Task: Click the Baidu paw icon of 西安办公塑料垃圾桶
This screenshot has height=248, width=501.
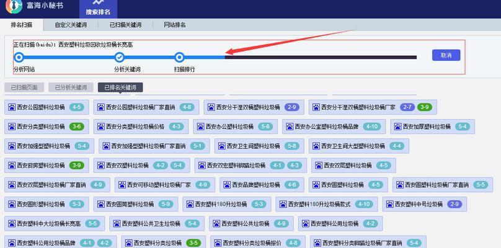Action: [x=201, y=126]
